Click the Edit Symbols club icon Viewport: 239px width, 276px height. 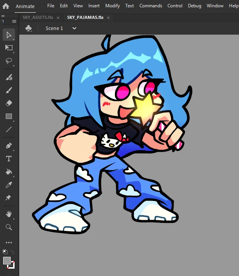tap(28, 28)
